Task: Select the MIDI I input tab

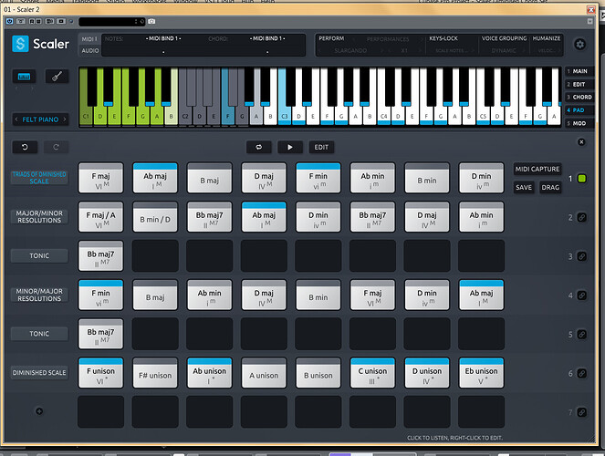Action: (x=89, y=39)
